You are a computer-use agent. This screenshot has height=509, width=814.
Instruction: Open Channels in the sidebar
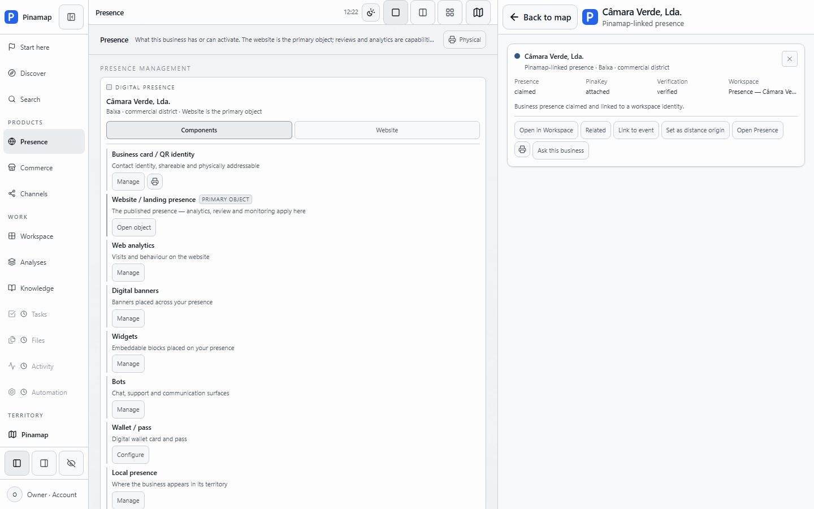pos(44,194)
